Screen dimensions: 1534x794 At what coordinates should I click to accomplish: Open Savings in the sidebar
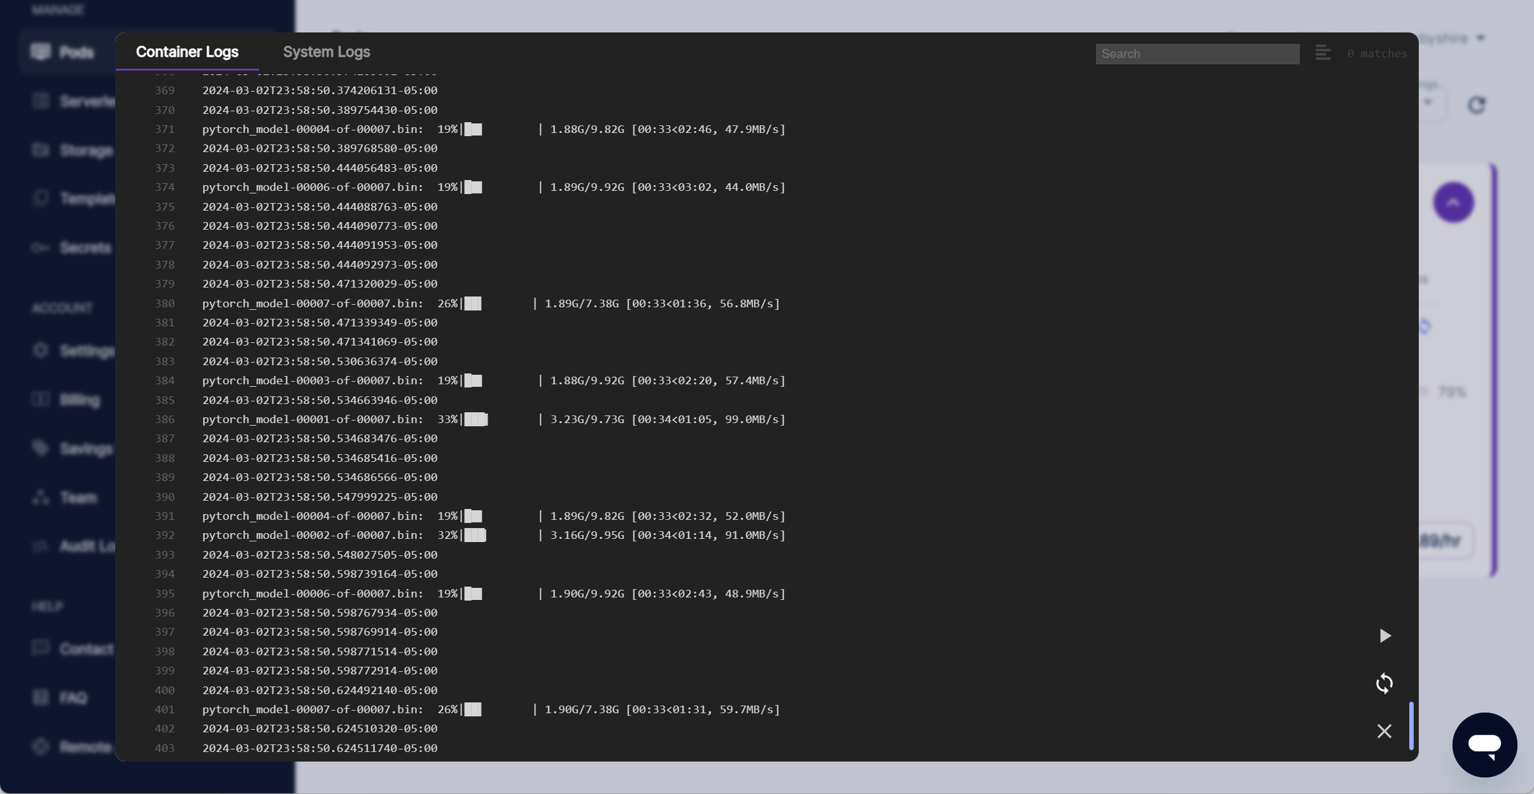[x=86, y=449]
